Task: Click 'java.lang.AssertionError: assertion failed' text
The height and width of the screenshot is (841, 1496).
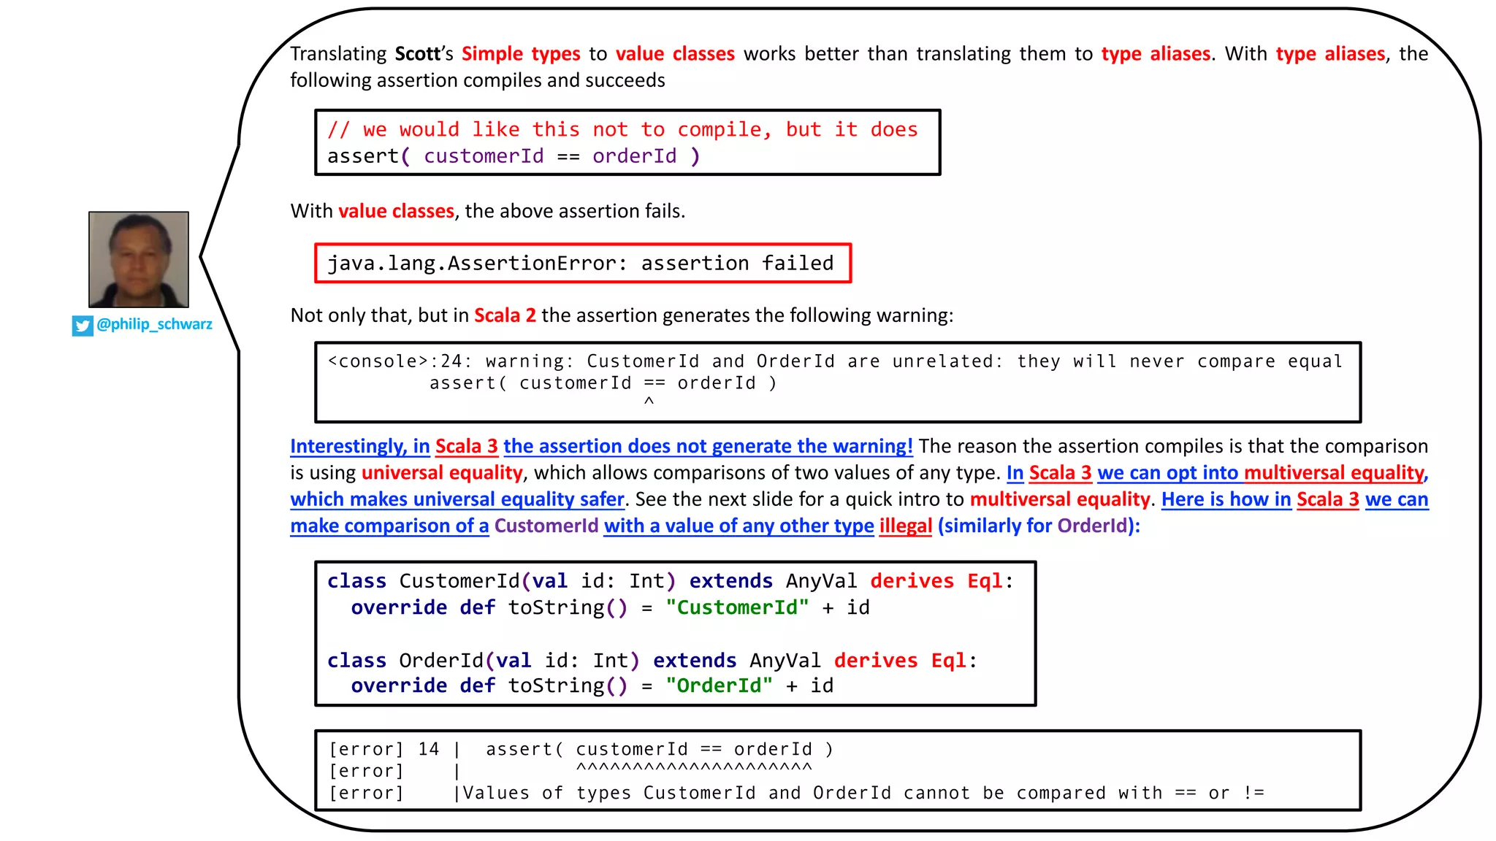Action: (x=580, y=263)
